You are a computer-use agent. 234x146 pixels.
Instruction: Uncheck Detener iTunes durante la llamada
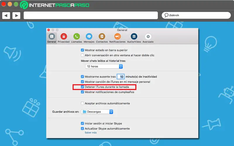pyautogui.click(x=82, y=87)
